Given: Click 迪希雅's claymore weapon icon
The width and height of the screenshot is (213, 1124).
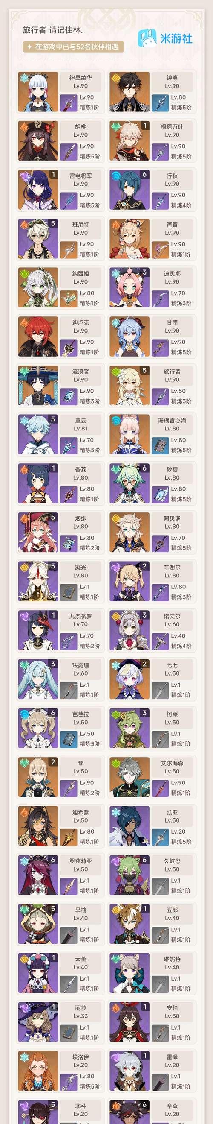Looking at the screenshot, I should [69, 837].
